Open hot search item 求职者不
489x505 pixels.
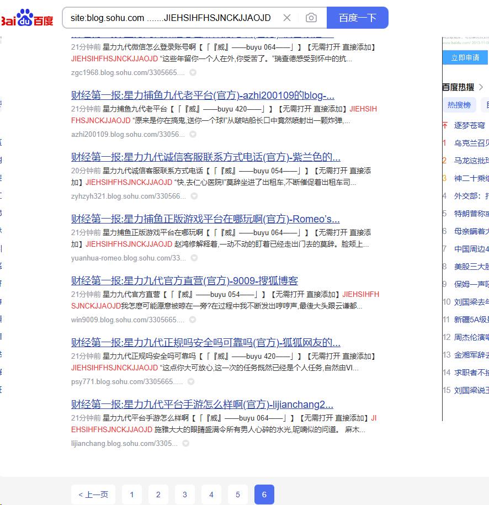click(471, 373)
